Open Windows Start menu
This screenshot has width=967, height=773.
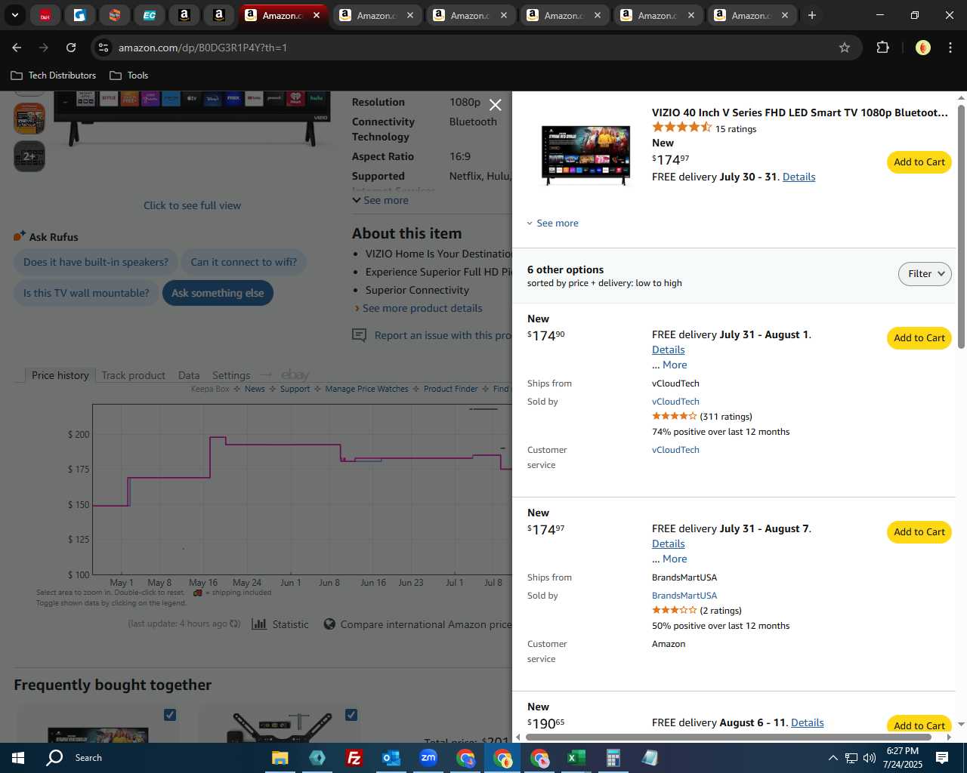18,758
